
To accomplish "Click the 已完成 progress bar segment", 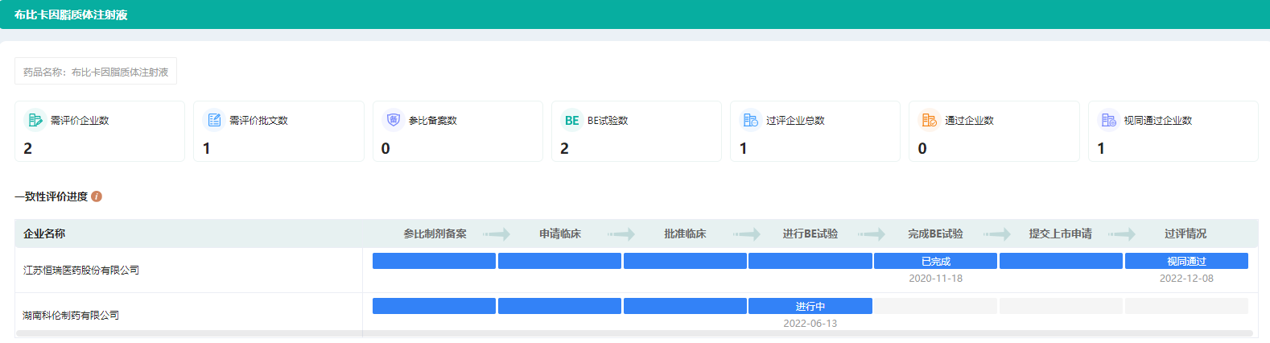I will click(935, 261).
